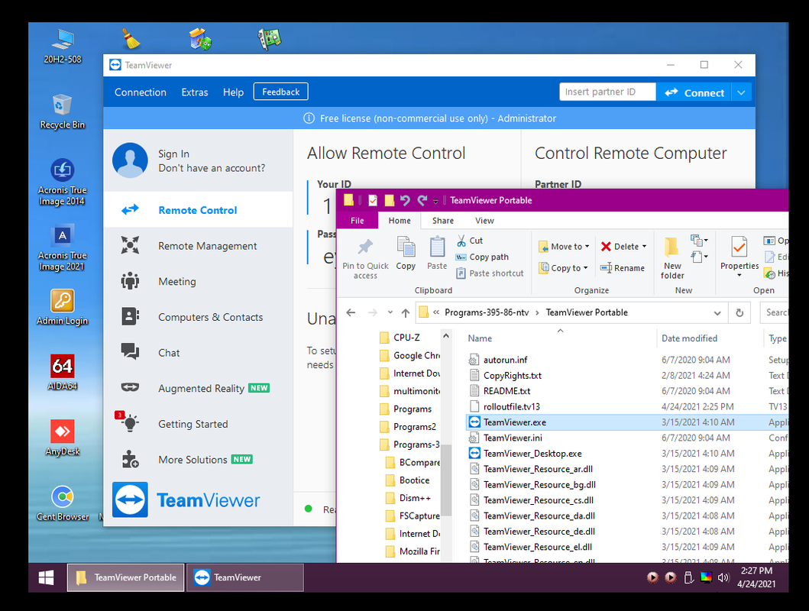The height and width of the screenshot is (611, 809).
Task: Open Remote Control section in TeamViewer sidebar
Action: [198, 210]
